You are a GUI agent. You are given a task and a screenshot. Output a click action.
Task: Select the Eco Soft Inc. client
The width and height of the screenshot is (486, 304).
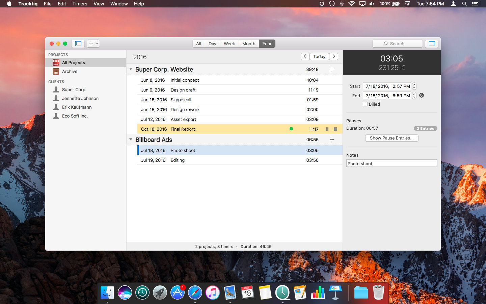(x=75, y=116)
